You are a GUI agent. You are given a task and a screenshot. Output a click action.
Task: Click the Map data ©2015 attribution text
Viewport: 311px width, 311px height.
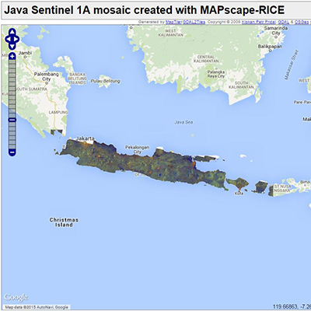pos(37,307)
